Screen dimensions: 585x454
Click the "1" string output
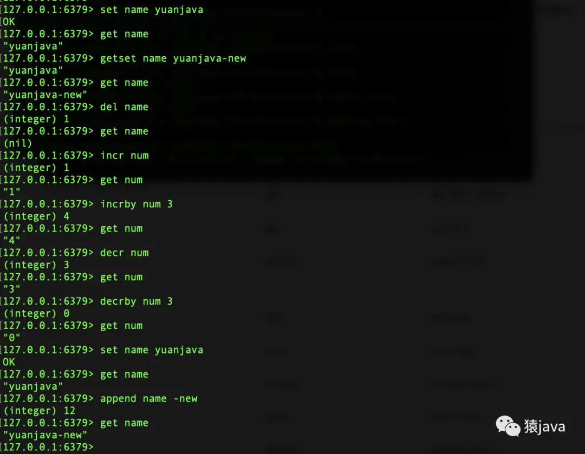(11, 192)
